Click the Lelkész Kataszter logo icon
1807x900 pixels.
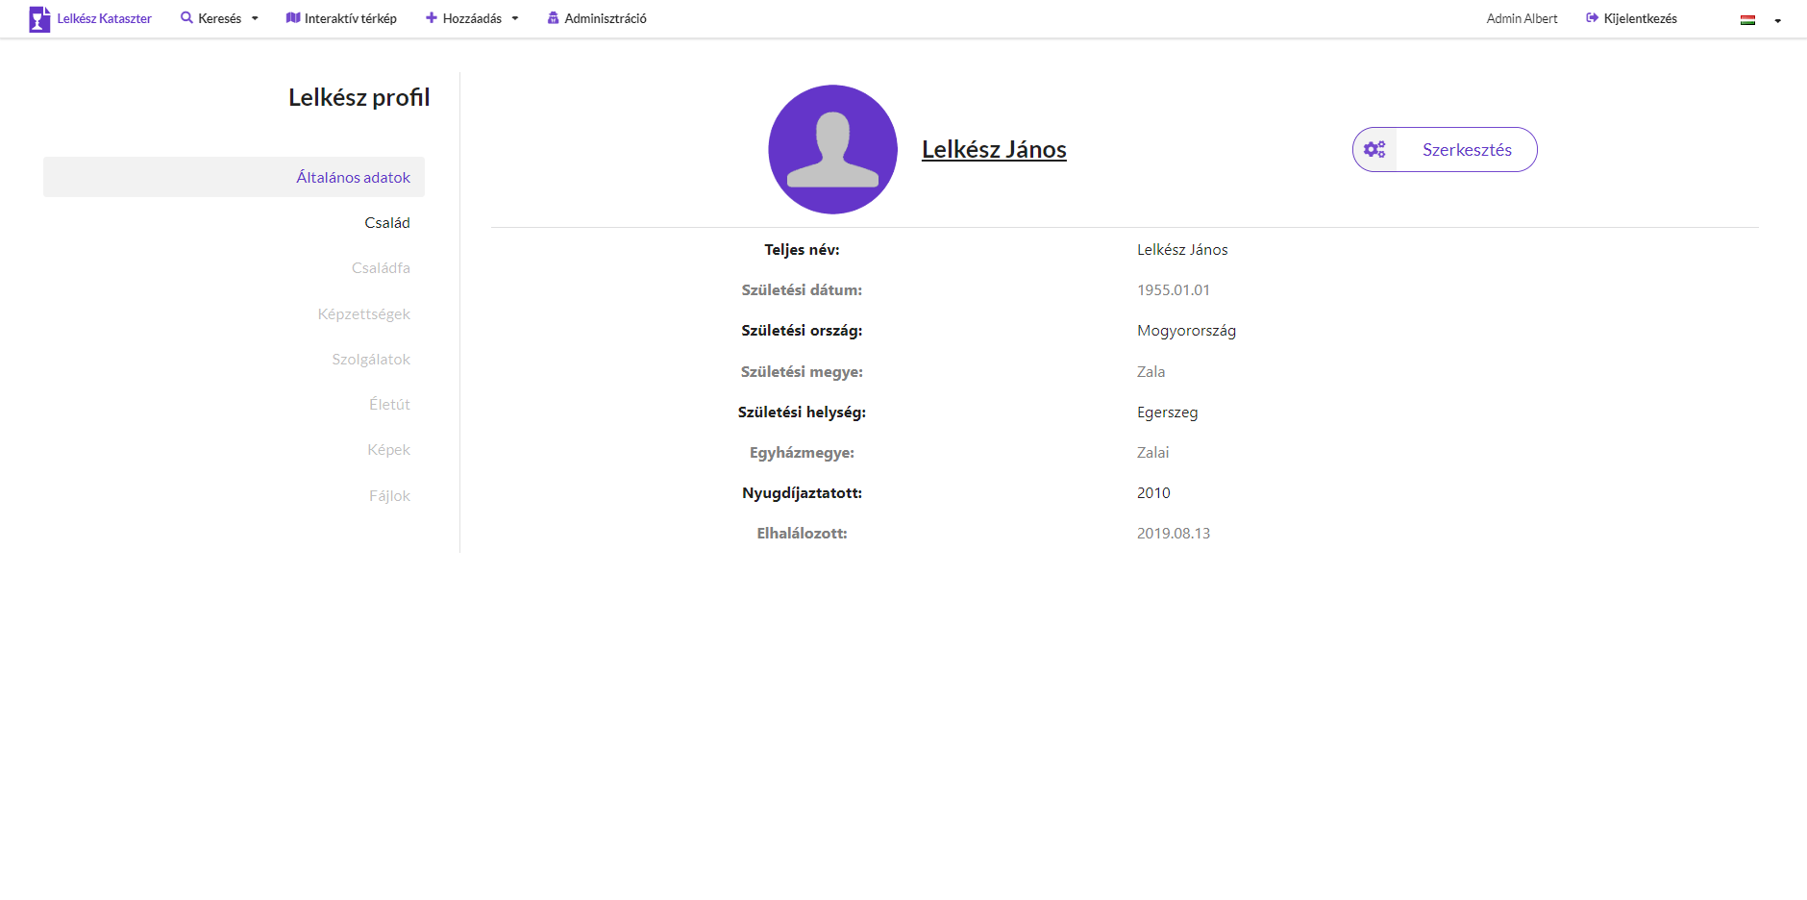pos(39,19)
